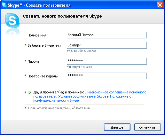Click heading 'Создать нового пользователя Skype'
The image size is (165, 135).
(62, 16)
